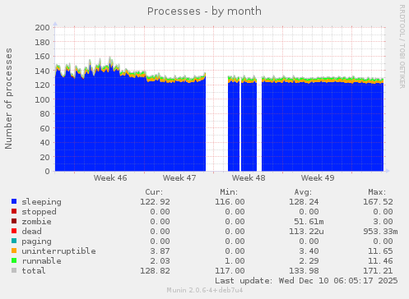This screenshot has height=299, width=409.
Task: Click the 'Last update' timestamp line
Action: coord(306,281)
